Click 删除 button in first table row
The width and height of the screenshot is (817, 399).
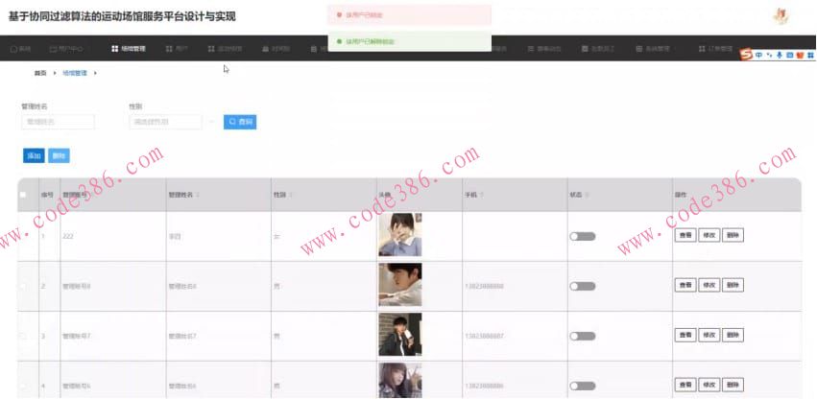point(733,235)
